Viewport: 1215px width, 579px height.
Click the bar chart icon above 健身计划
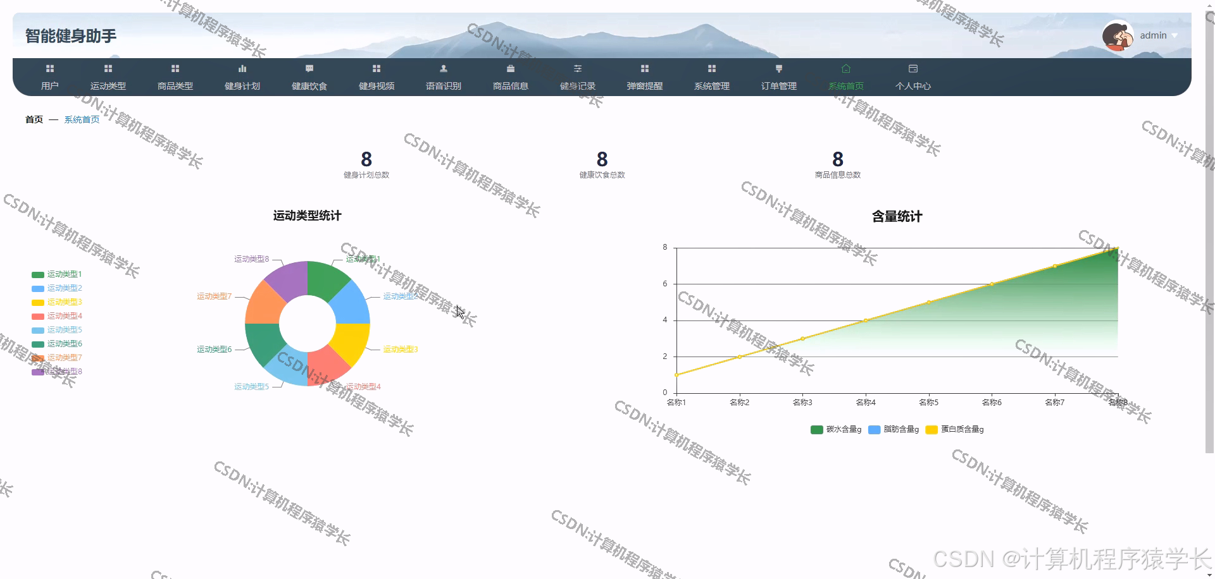[x=242, y=68]
